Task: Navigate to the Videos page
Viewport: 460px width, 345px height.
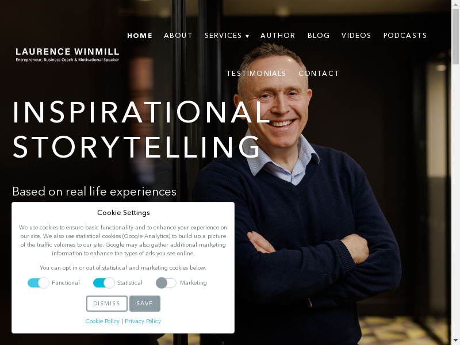Action: 356,36
